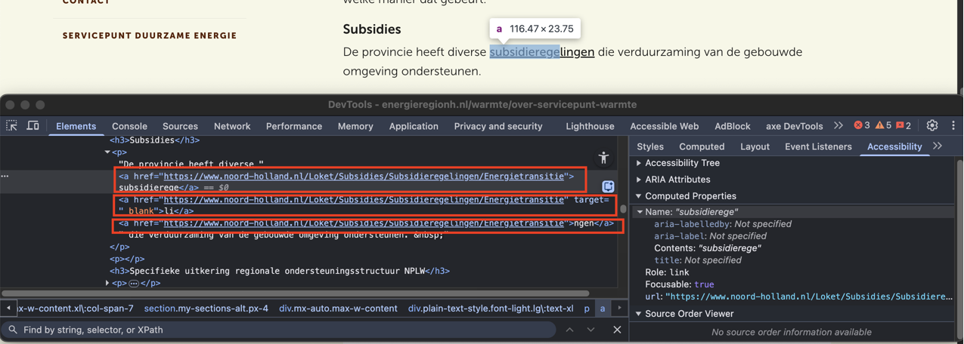Image resolution: width=964 pixels, height=344 pixels.
Task: Click the accessibility tree figure button
Action: [x=603, y=157]
